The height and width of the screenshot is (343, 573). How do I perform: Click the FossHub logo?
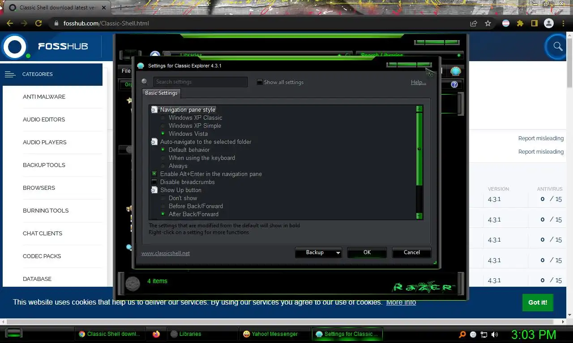[x=45, y=46]
